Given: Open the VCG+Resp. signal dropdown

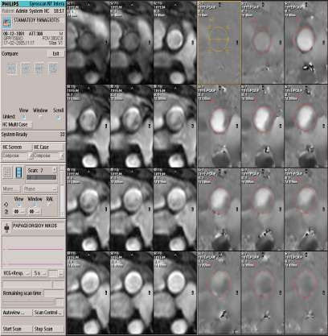Looking at the screenshot, I should pyautogui.click(x=16, y=273).
